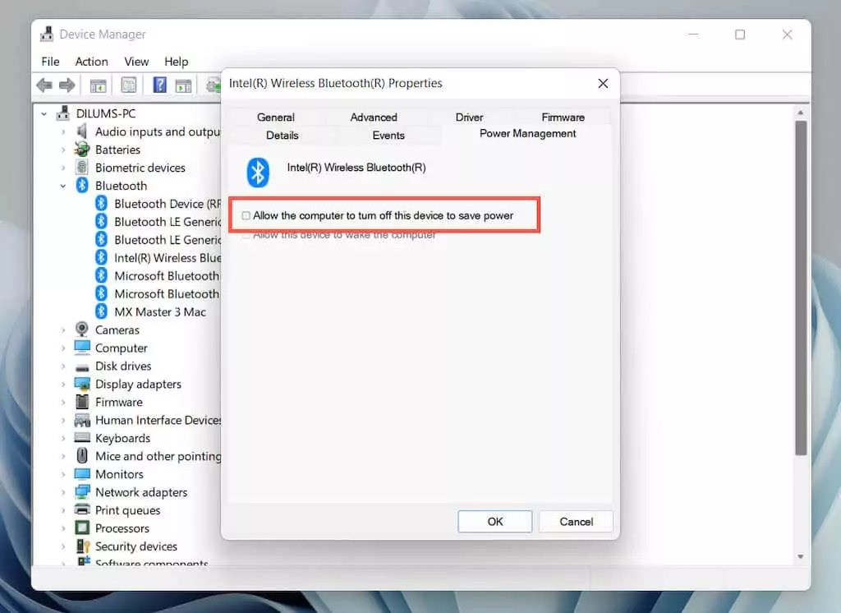Close the Bluetooth Properties dialog

click(x=603, y=83)
